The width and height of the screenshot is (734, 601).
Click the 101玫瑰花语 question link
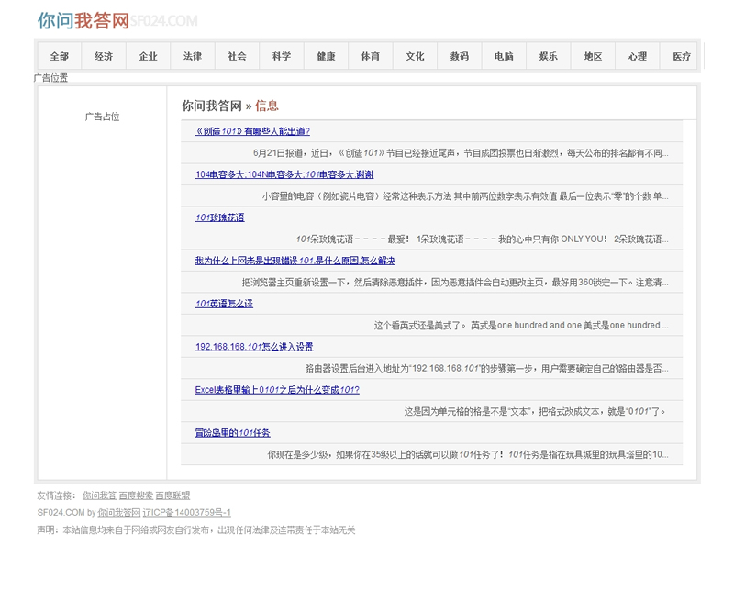tap(219, 217)
